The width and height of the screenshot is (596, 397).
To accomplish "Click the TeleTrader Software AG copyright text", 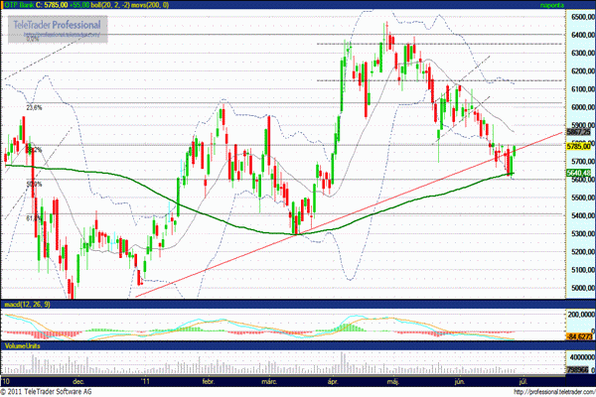I will point(60,391).
